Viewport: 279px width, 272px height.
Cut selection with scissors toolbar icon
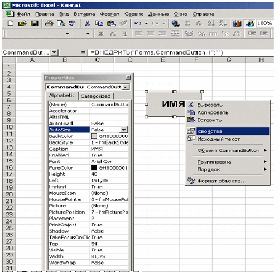pos(87,23)
